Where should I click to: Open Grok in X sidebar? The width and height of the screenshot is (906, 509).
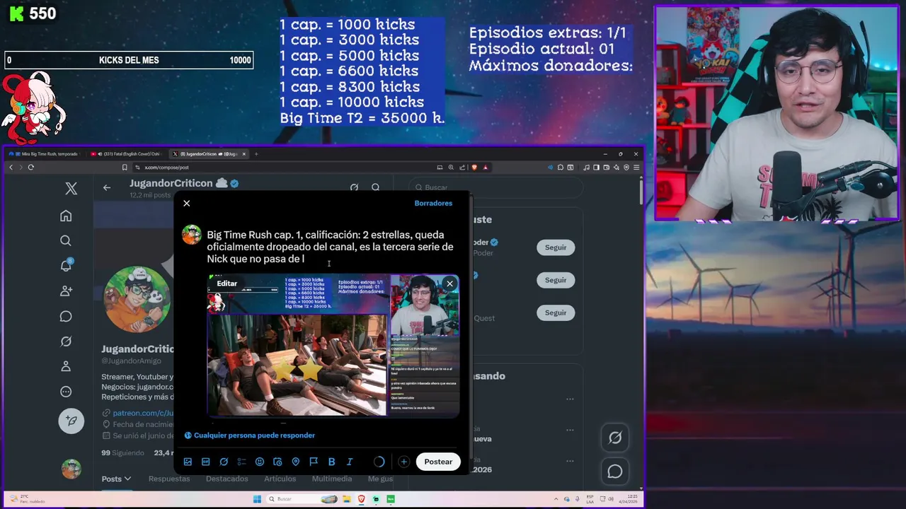point(66,341)
